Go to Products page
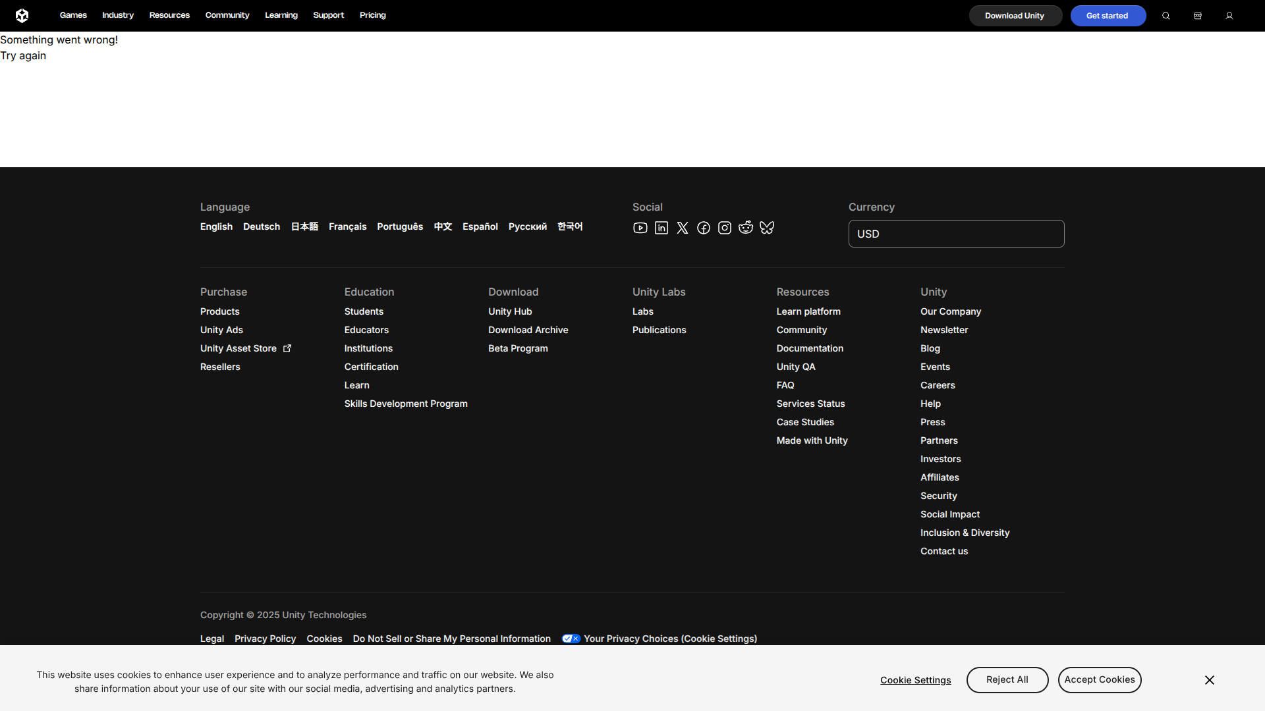 (220, 311)
